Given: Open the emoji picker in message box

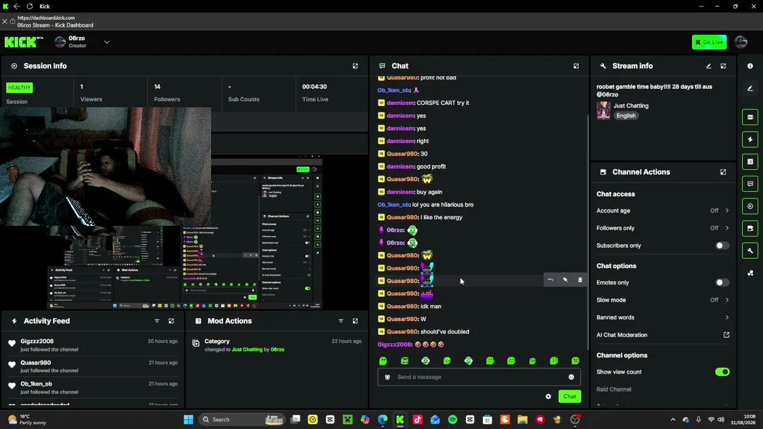Looking at the screenshot, I should click(x=571, y=377).
